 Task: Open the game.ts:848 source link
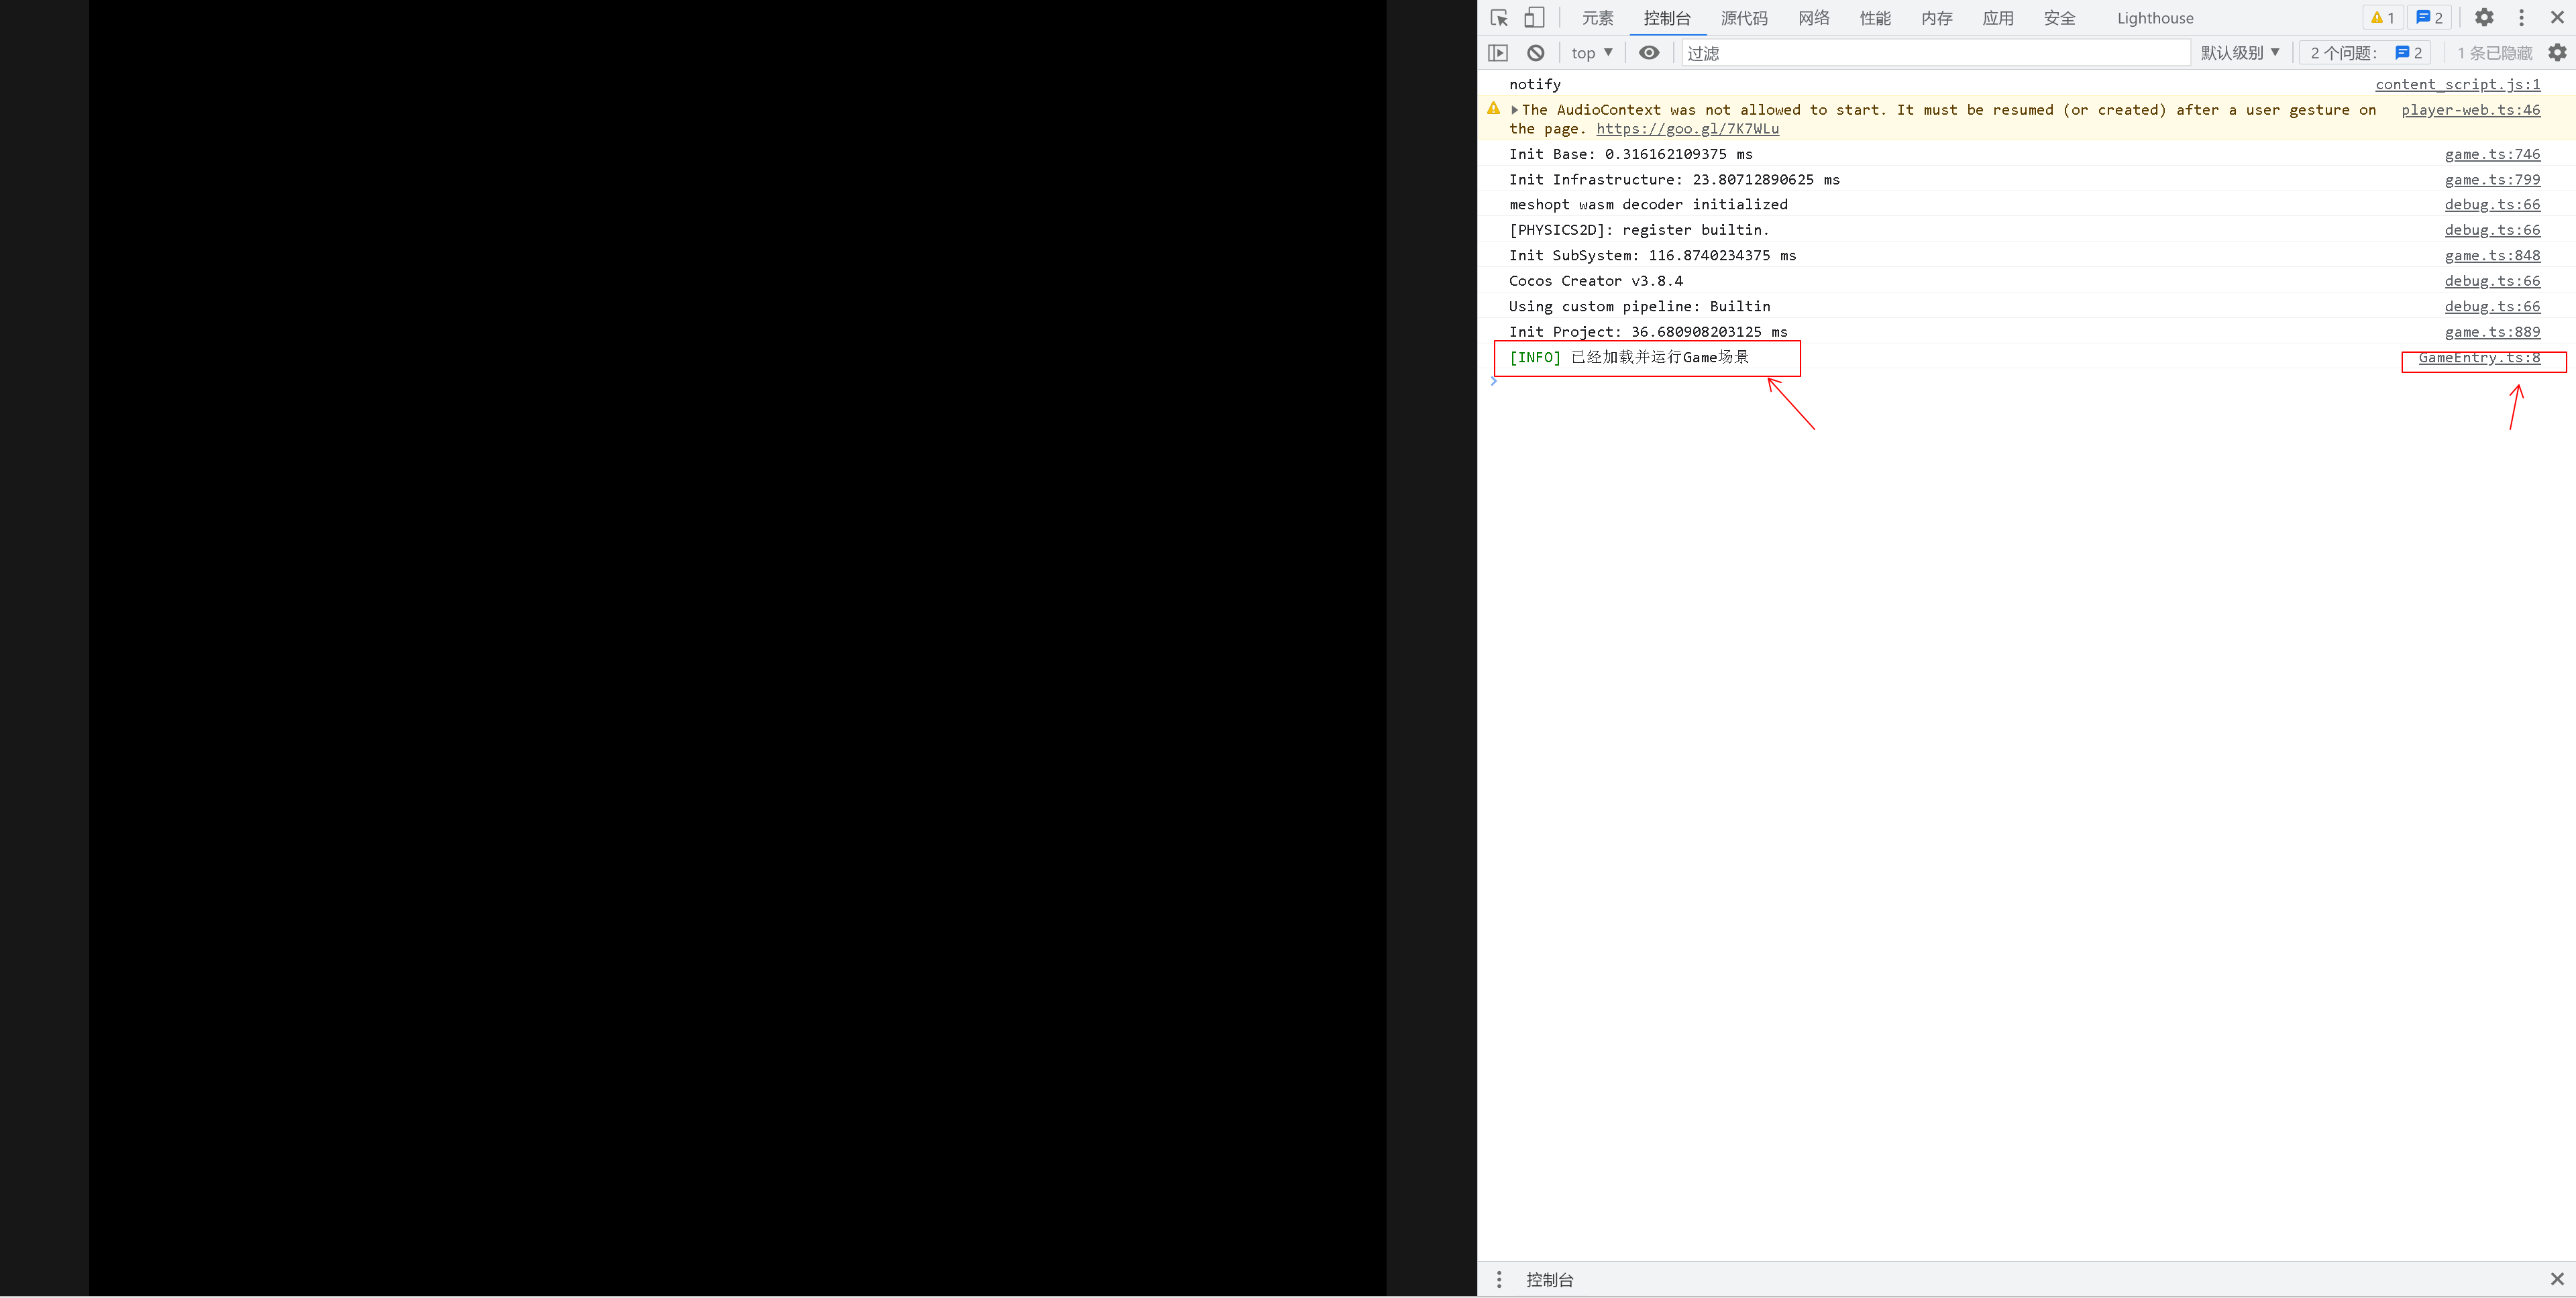click(2493, 256)
